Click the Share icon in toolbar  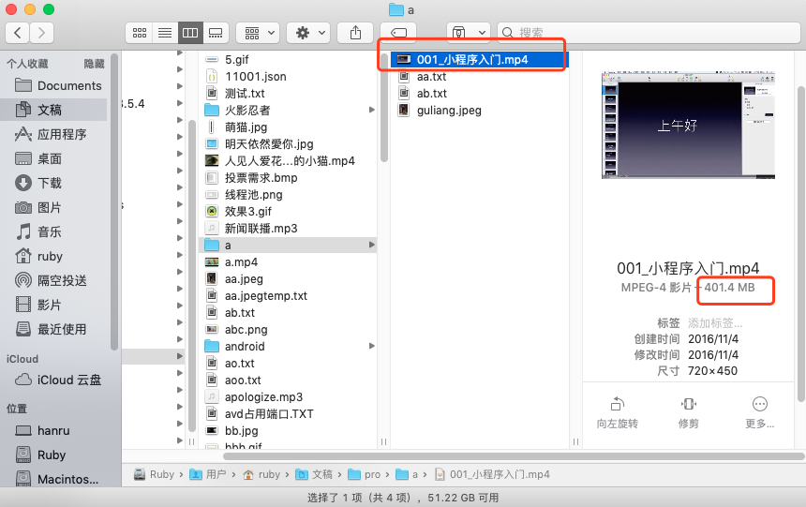pos(355,33)
